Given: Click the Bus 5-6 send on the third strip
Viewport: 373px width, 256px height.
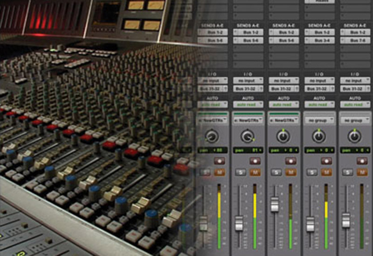Looking at the screenshot, I should click(284, 40).
